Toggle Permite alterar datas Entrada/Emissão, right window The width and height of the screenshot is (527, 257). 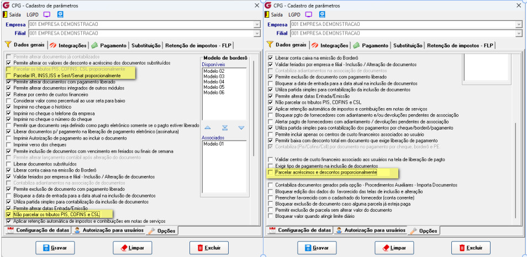(271, 96)
